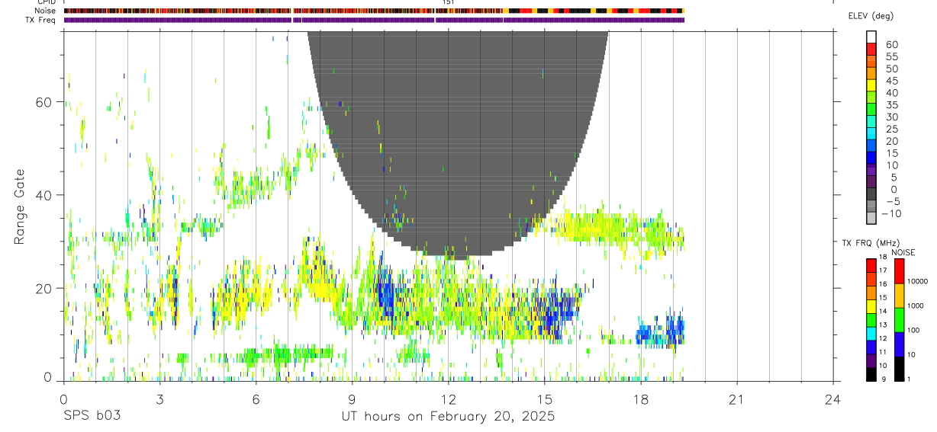Viewport: 937px width, 432px height.
Task: Click the 'Noise' row label above the plot
Action: point(46,11)
